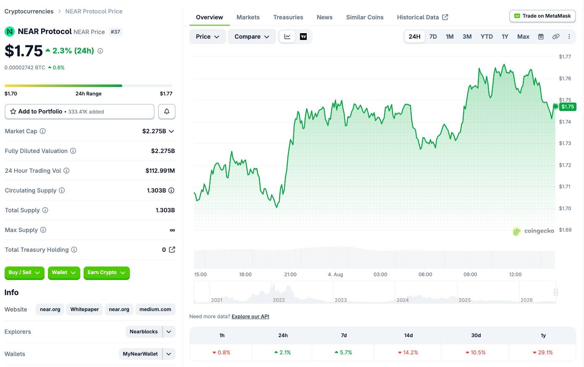The height and width of the screenshot is (367, 584).
Task: Switch to the TradingView chart icon
Action: pyautogui.click(x=303, y=37)
